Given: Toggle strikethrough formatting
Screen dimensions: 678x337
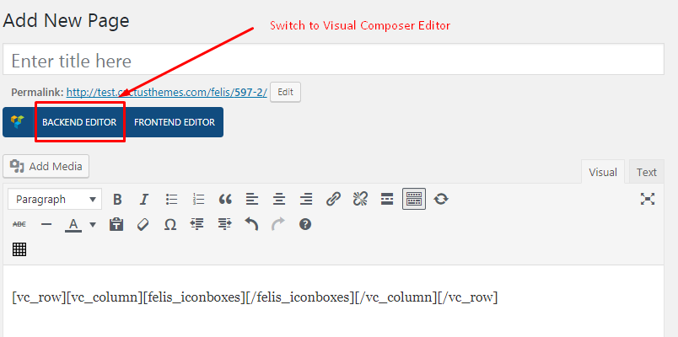Looking at the screenshot, I should 19,224.
